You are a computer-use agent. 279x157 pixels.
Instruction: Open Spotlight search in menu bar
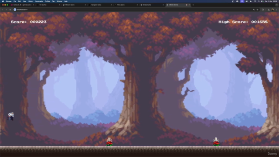[259, 1]
